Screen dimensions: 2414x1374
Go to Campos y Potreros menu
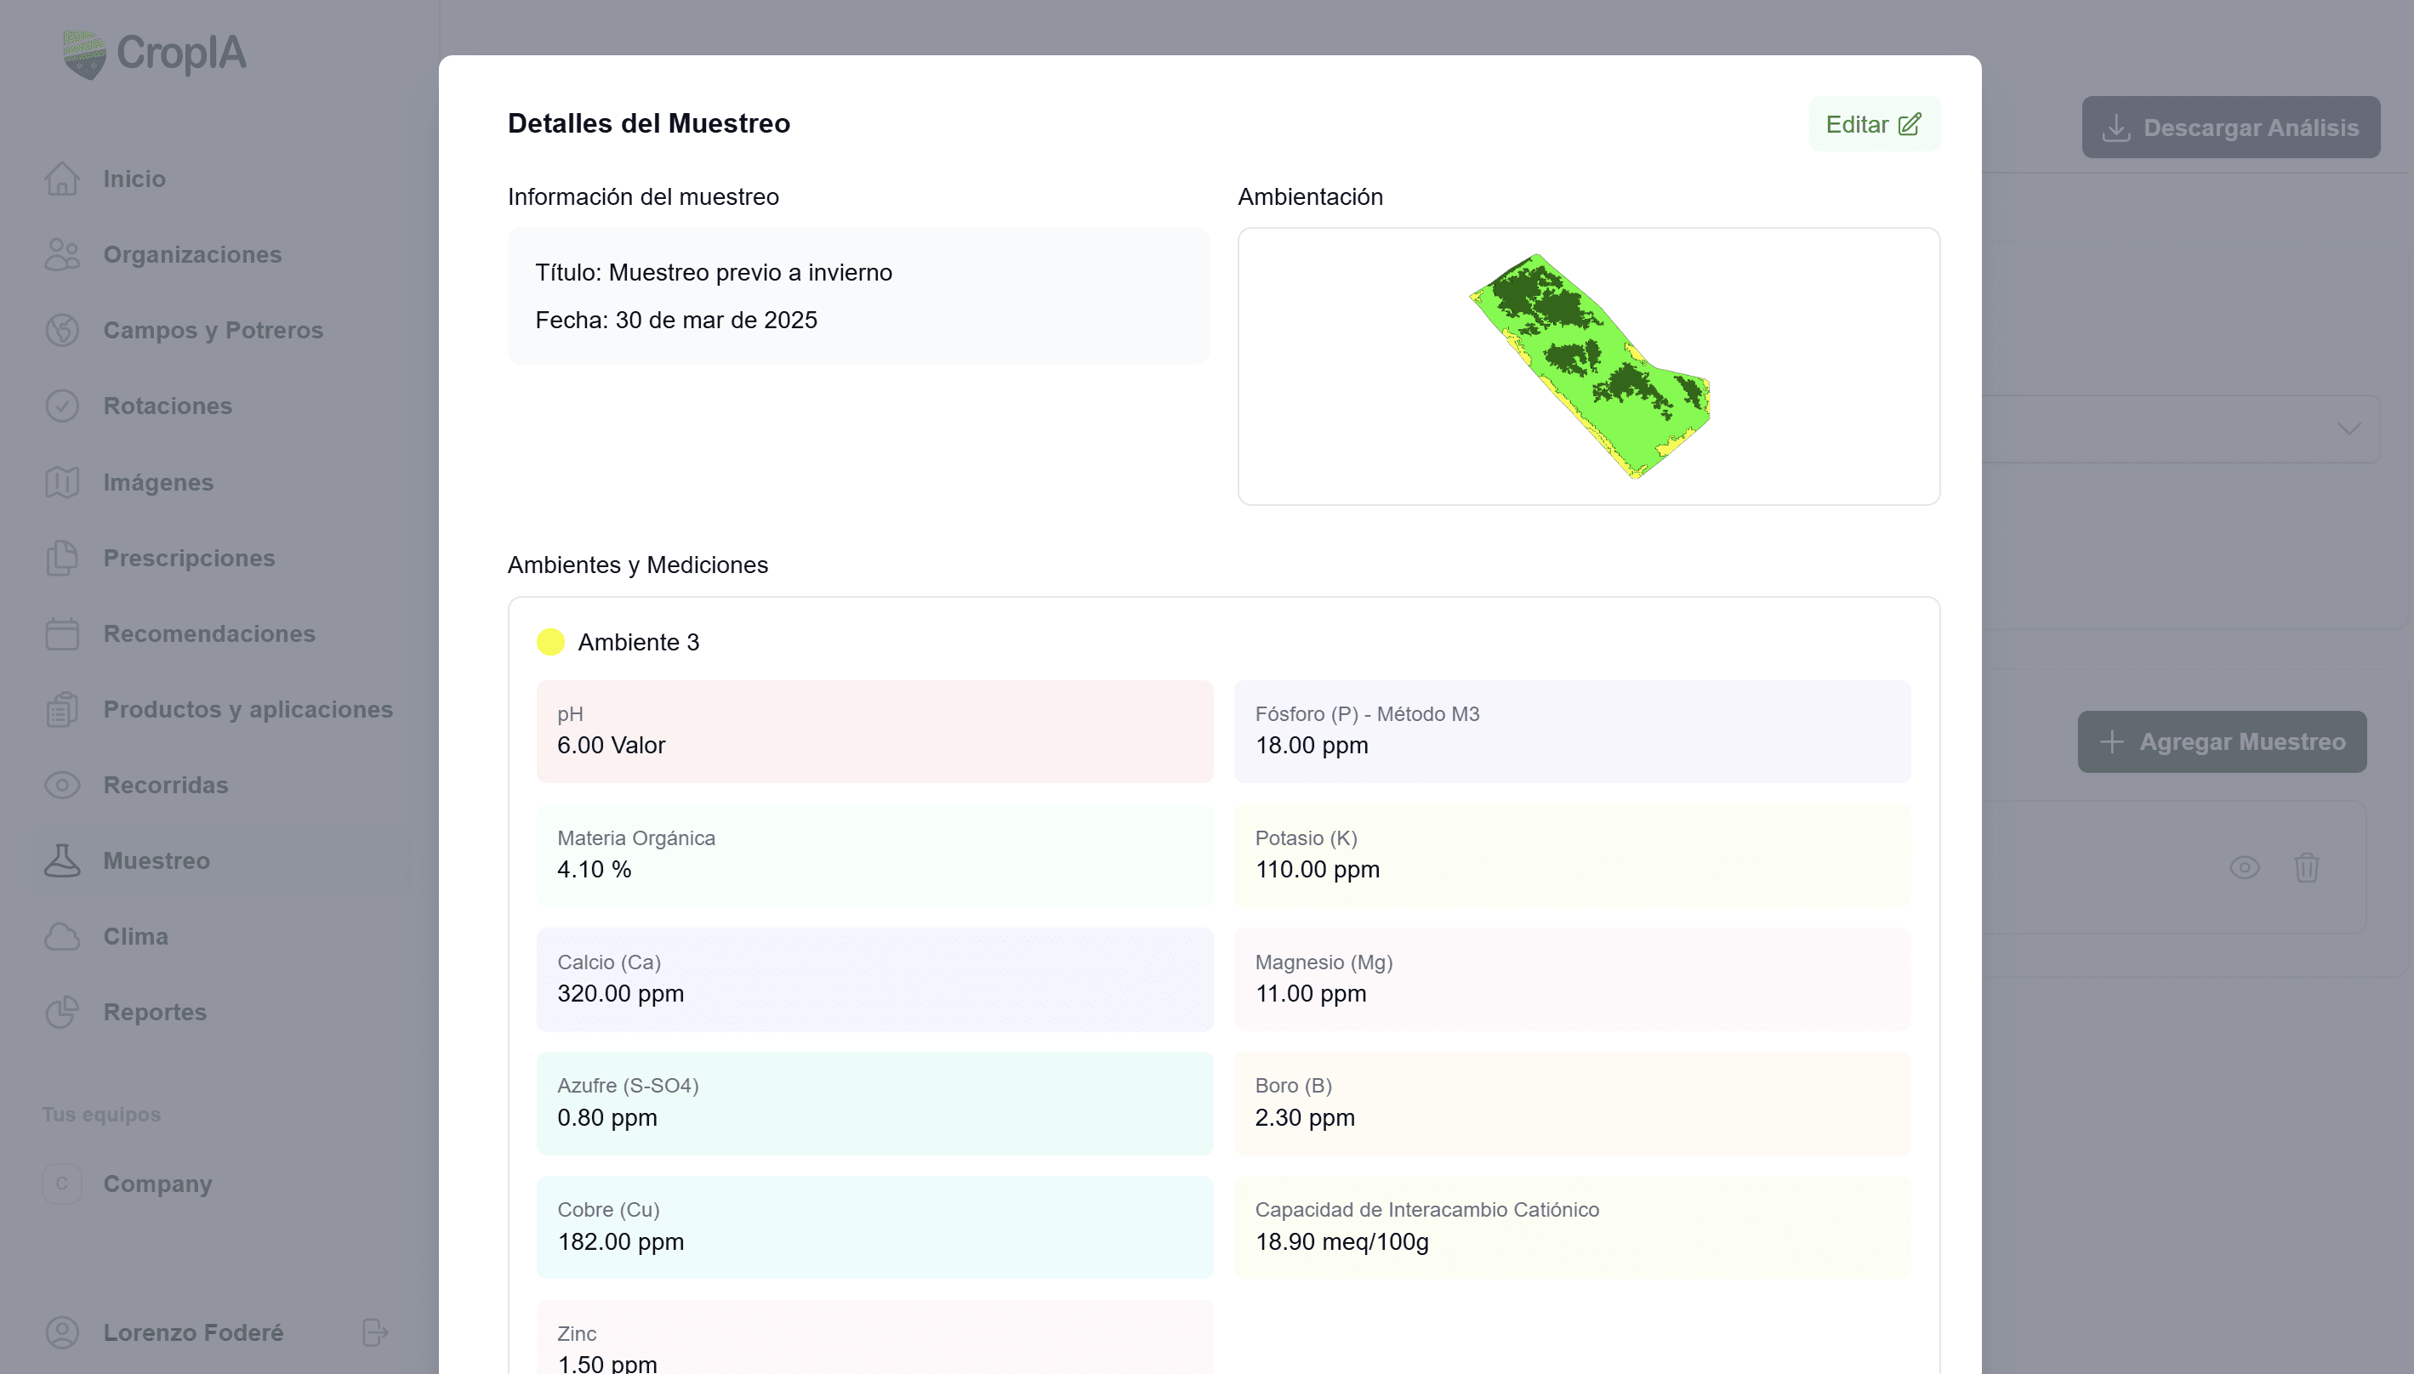pos(213,330)
